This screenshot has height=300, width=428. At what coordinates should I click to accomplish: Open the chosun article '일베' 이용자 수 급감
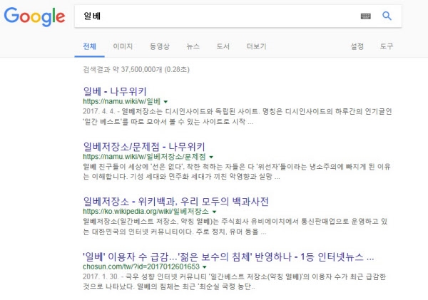[x=228, y=257]
